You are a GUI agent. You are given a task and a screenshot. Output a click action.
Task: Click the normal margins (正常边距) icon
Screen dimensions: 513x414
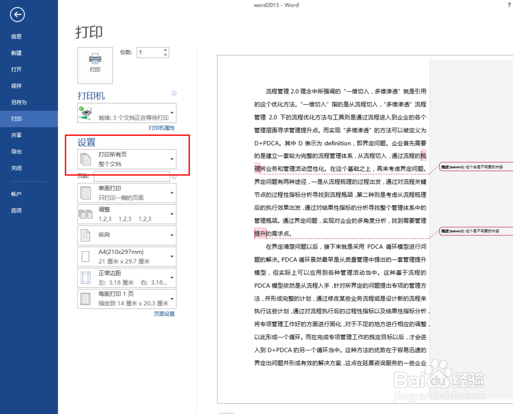(86, 278)
